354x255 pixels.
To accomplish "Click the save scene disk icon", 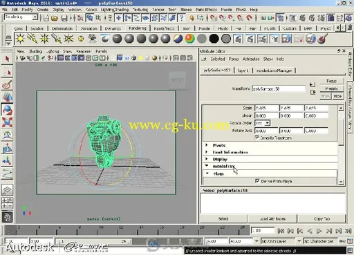I will pyautogui.click(x=64, y=18).
